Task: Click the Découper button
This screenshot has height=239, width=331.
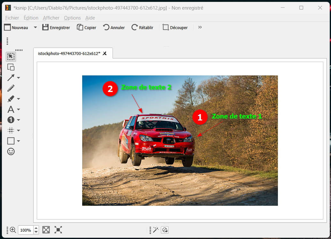Action: 175,27
